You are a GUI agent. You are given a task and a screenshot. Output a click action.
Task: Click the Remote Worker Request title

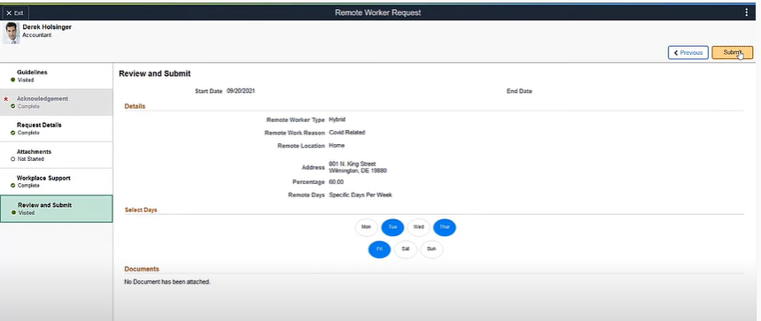pos(378,12)
